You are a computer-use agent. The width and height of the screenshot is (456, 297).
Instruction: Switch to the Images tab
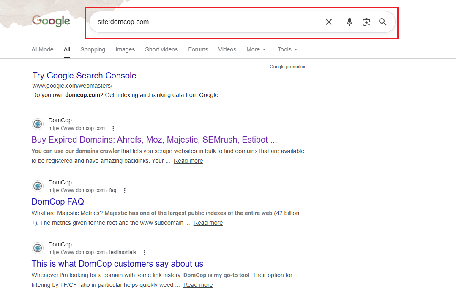[125, 49]
